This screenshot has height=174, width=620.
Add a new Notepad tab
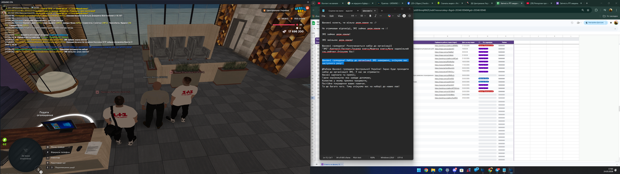[x=382, y=11]
